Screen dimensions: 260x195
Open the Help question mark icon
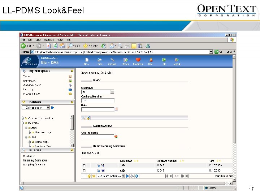click(x=164, y=60)
